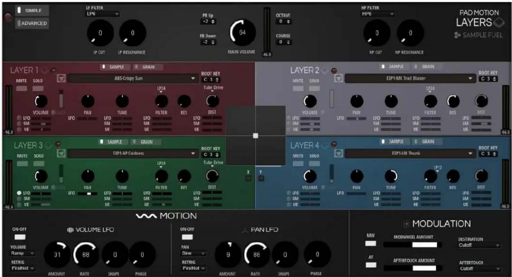
Task: Click the Layer 3 volume LFO round dot
Action: click(19, 193)
